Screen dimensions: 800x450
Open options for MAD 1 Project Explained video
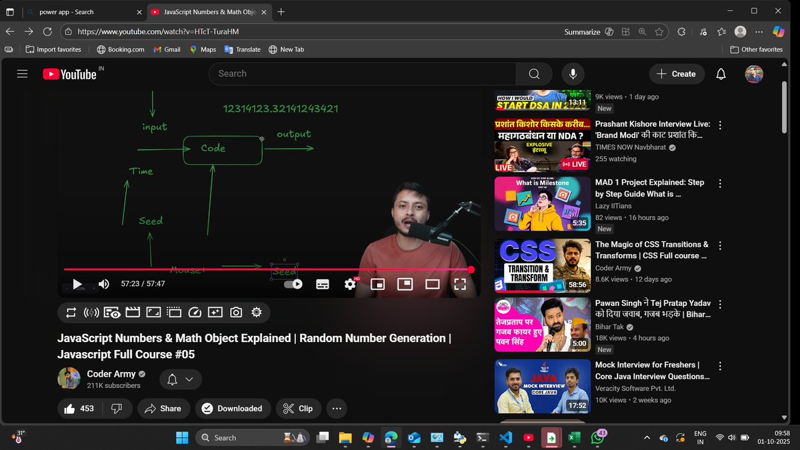pos(720,183)
